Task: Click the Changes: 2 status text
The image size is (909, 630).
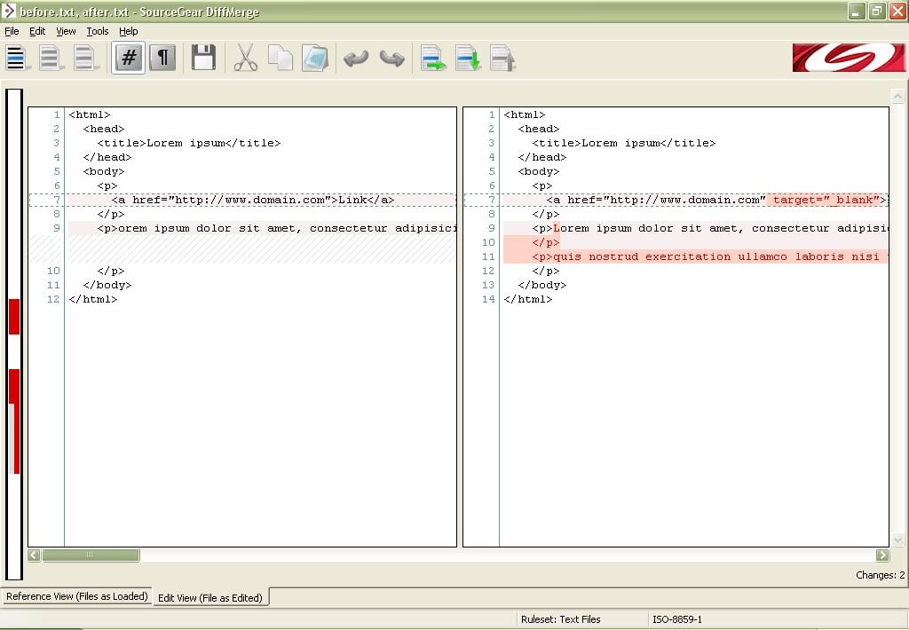Action: [880, 575]
